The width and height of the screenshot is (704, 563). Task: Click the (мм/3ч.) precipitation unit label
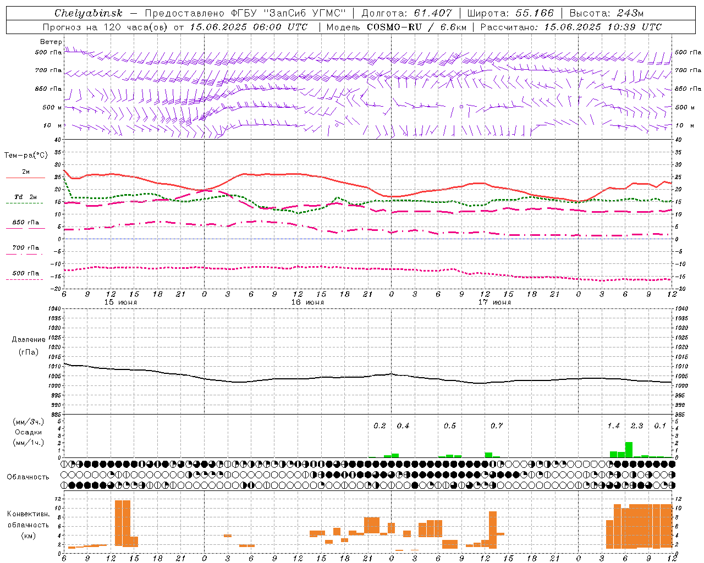28,422
